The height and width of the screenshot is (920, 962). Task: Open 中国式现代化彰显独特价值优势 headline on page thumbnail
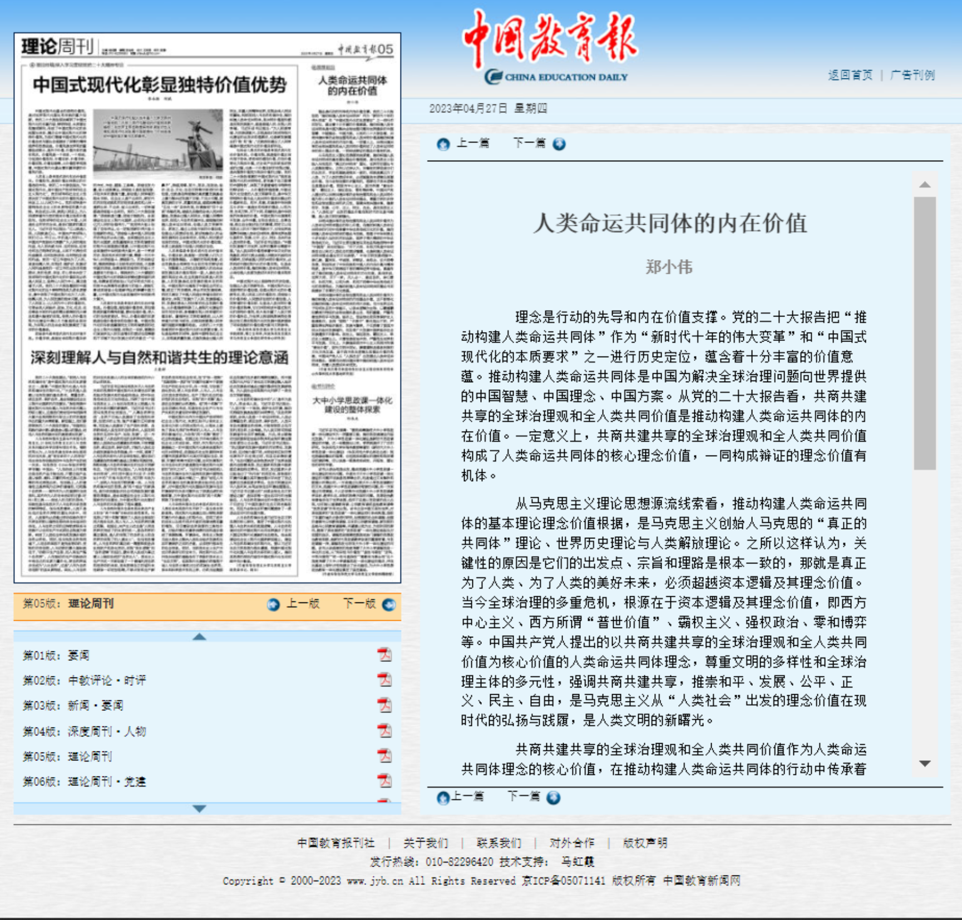[x=160, y=85]
